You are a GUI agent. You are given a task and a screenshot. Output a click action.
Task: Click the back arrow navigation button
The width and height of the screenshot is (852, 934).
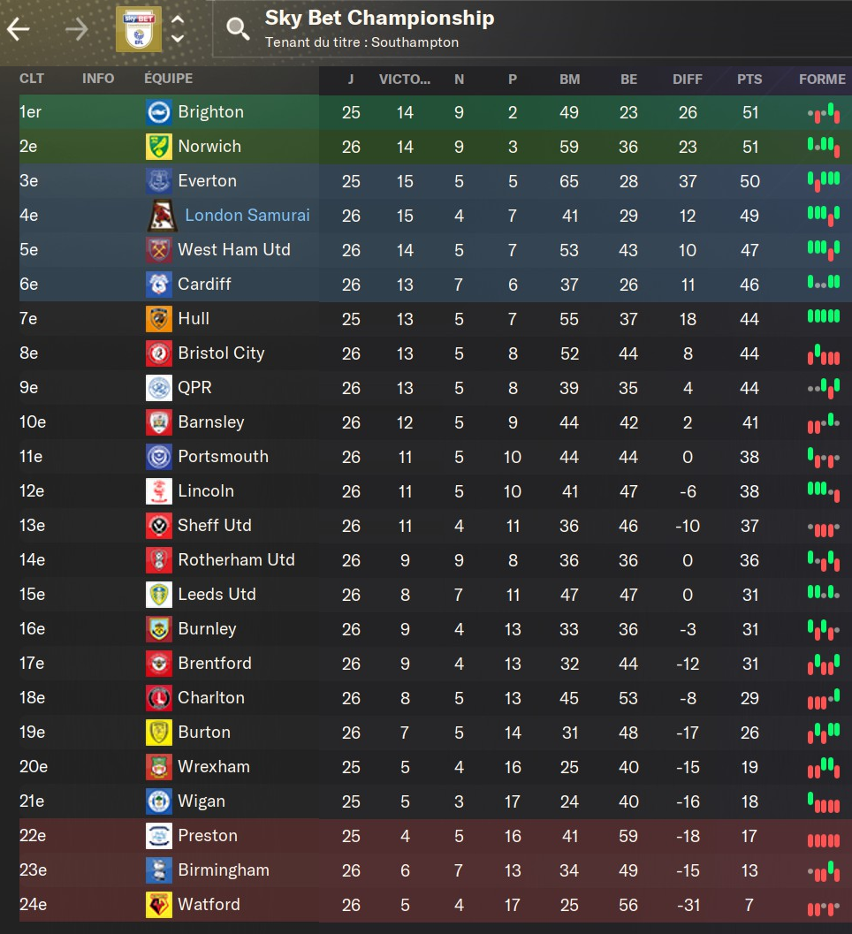pyautogui.click(x=19, y=29)
